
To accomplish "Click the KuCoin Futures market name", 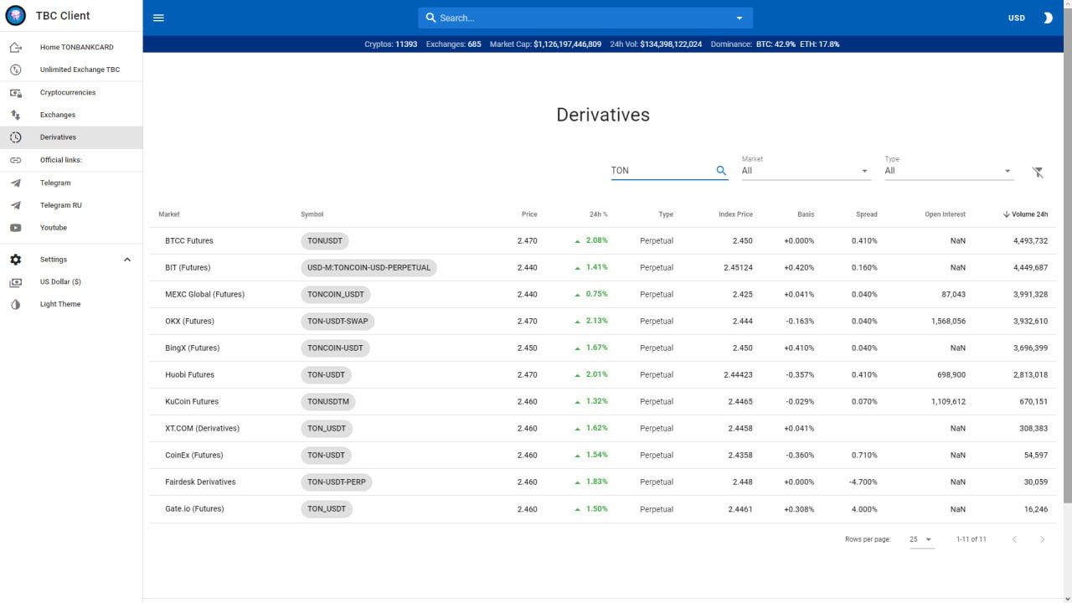I will coord(192,401).
